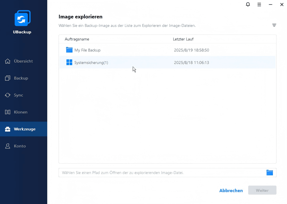Open the notification bell icon
The height and width of the screenshot is (204, 287).
click(x=248, y=5)
